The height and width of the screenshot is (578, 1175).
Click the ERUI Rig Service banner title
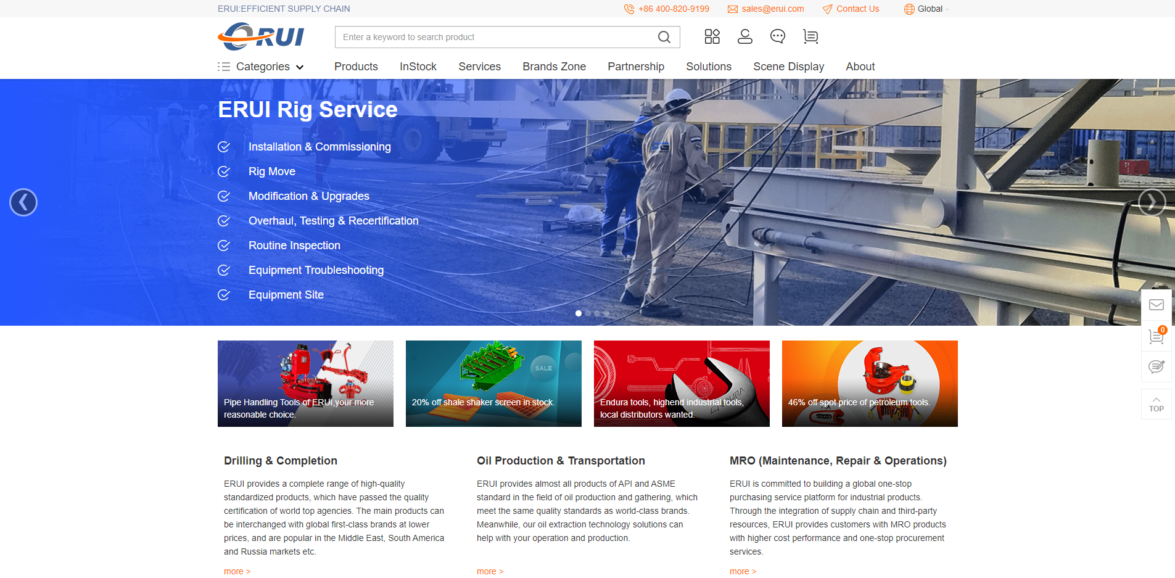[308, 110]
